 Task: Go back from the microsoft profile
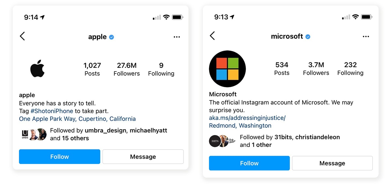pos(212,36)
